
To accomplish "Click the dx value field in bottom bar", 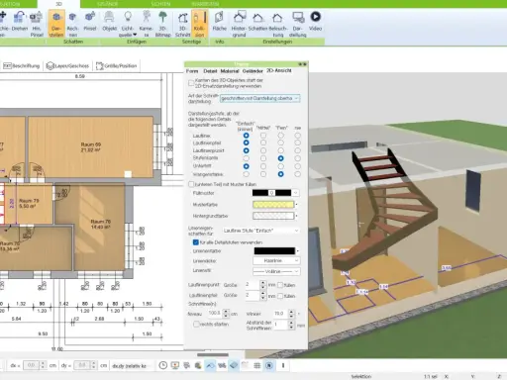I will click(x=31, y=365).
